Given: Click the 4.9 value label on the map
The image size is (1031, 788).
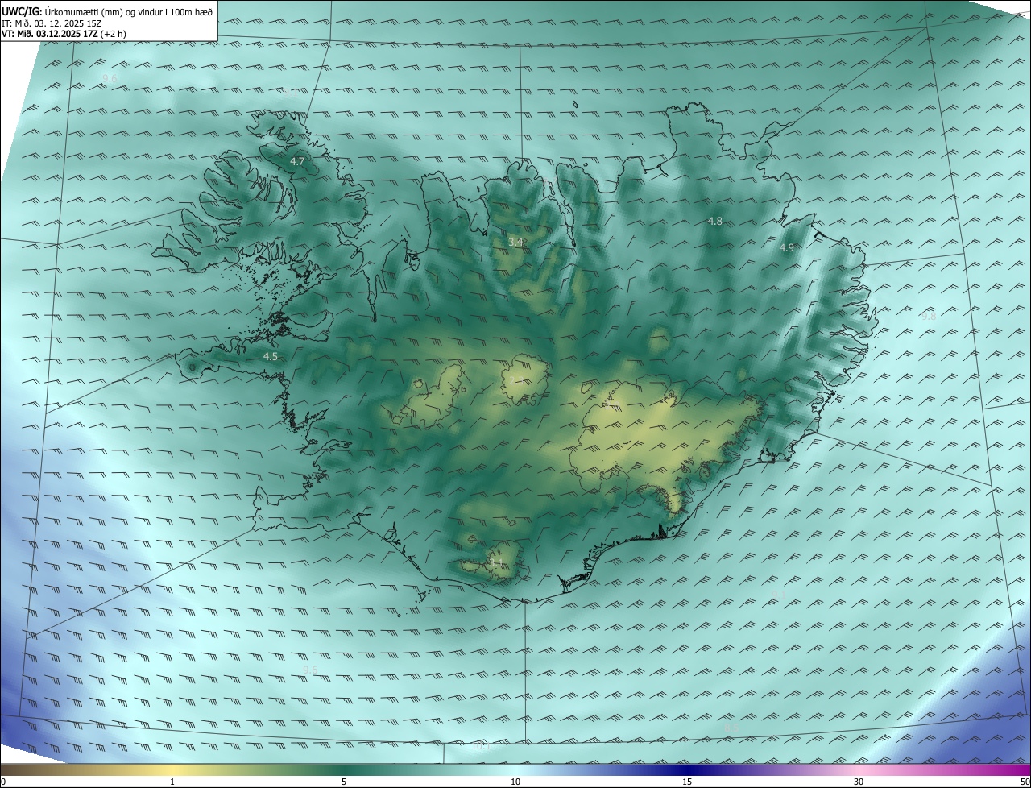Looking at the screenshot, I should point(787,248).
